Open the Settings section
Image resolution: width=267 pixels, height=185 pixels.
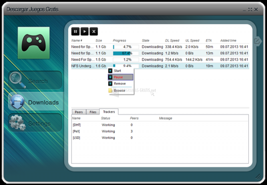(x=35, y=123)
